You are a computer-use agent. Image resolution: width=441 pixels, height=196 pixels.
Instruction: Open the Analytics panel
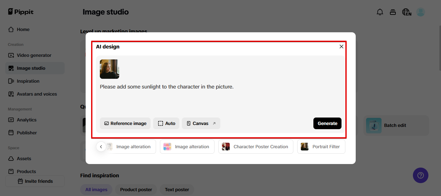(x=27, y=120)
